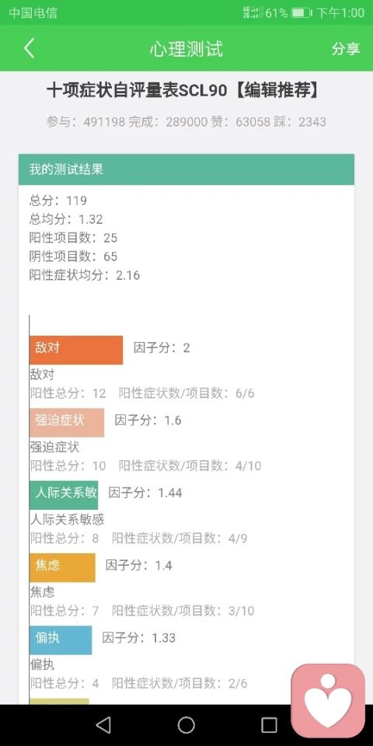Tap the battery icon in status bar
This screenshot has width=373, height=746.
pos(302,13)
